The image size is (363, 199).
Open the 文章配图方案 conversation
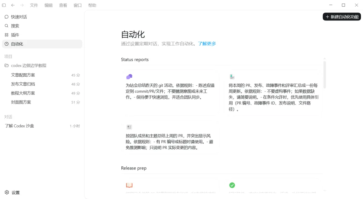tap(42, 75)
